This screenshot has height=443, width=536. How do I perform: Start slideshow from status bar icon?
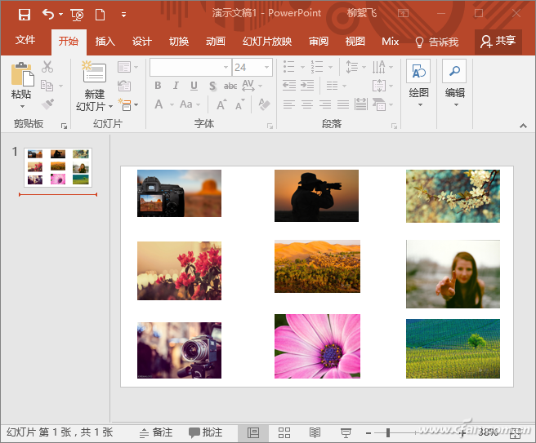coord(346,432)
